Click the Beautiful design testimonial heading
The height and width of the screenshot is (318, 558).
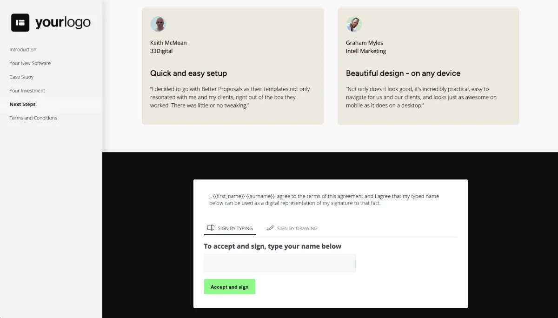pos(403,73)
